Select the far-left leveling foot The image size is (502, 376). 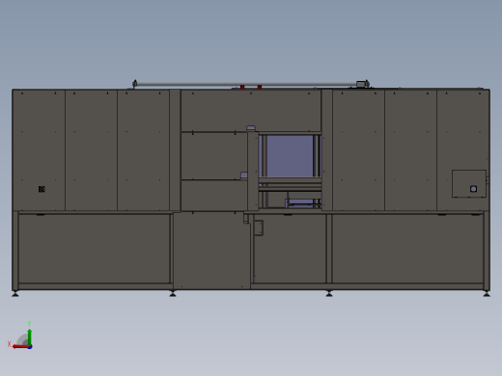point(15,294)
